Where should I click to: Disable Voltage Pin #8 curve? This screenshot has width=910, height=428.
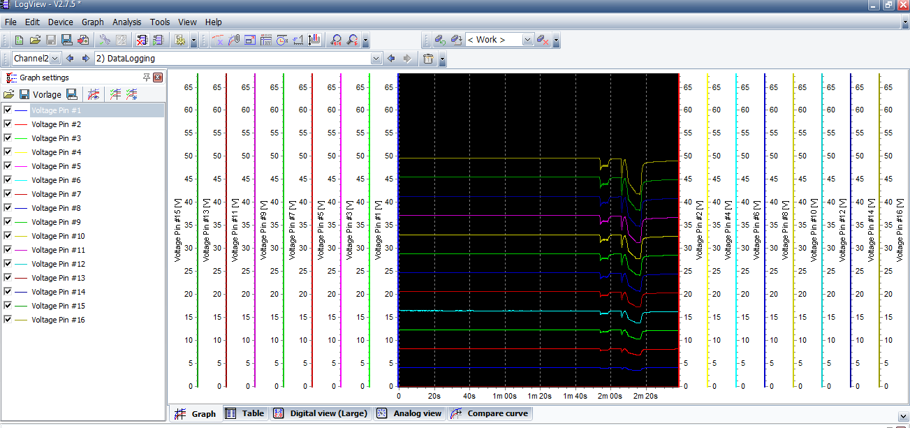8,208
